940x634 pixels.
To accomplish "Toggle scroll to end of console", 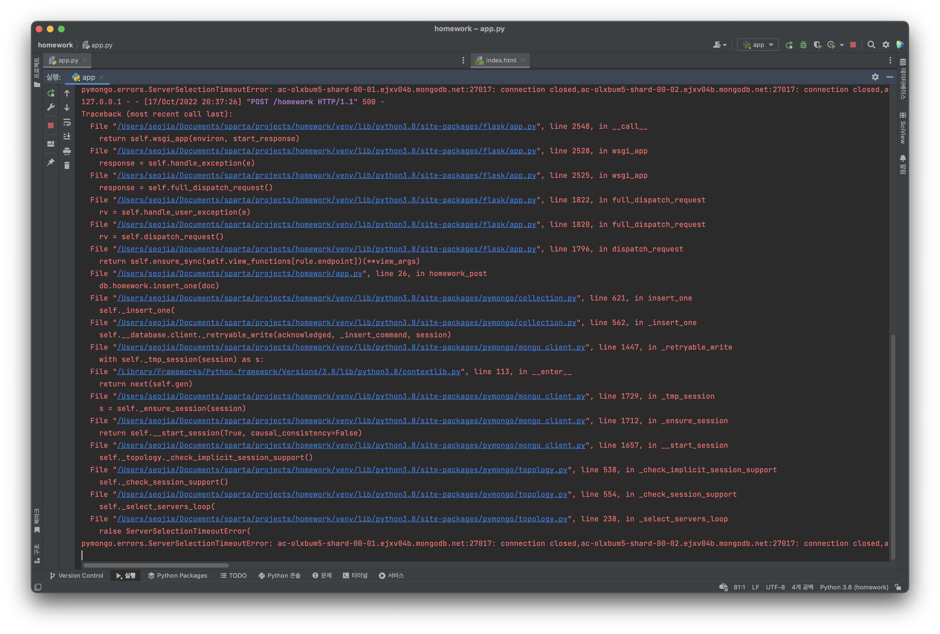I will (x=67, y=137).
